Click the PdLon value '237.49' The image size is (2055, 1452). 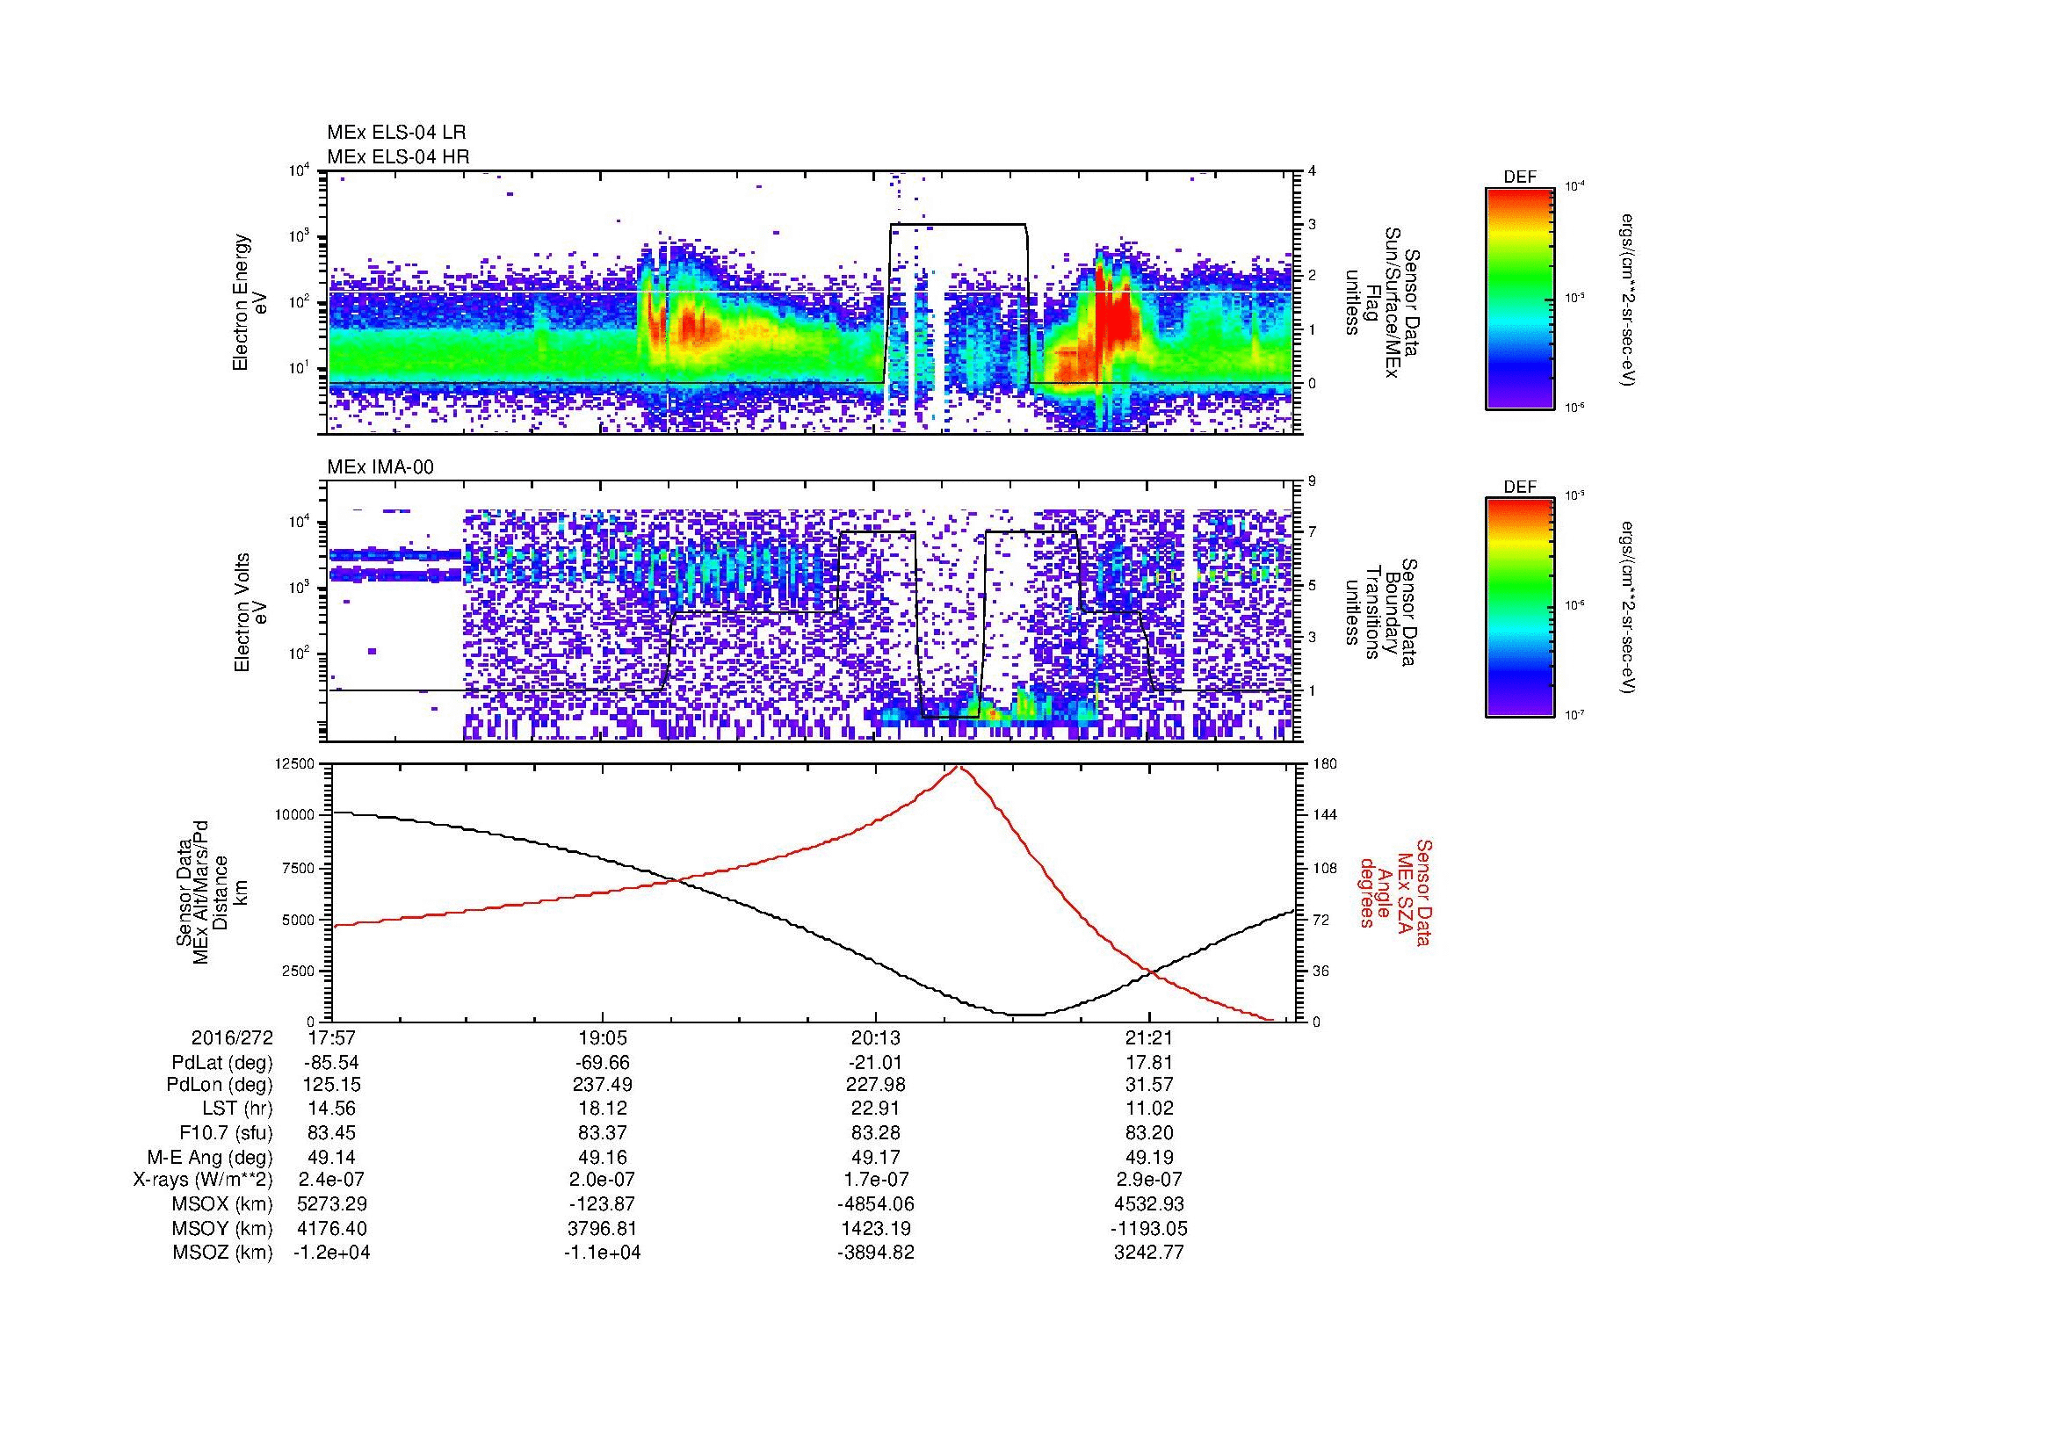pos(603,1085)
